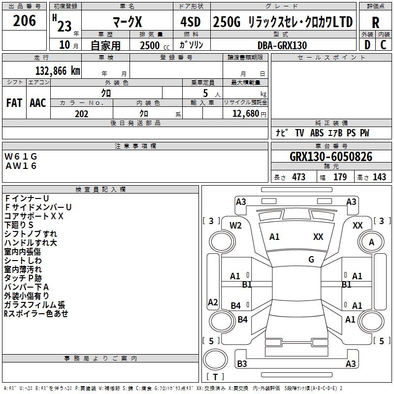Select the 検査員記入欄 section header
394x394 pixels.
pos(100,190)
